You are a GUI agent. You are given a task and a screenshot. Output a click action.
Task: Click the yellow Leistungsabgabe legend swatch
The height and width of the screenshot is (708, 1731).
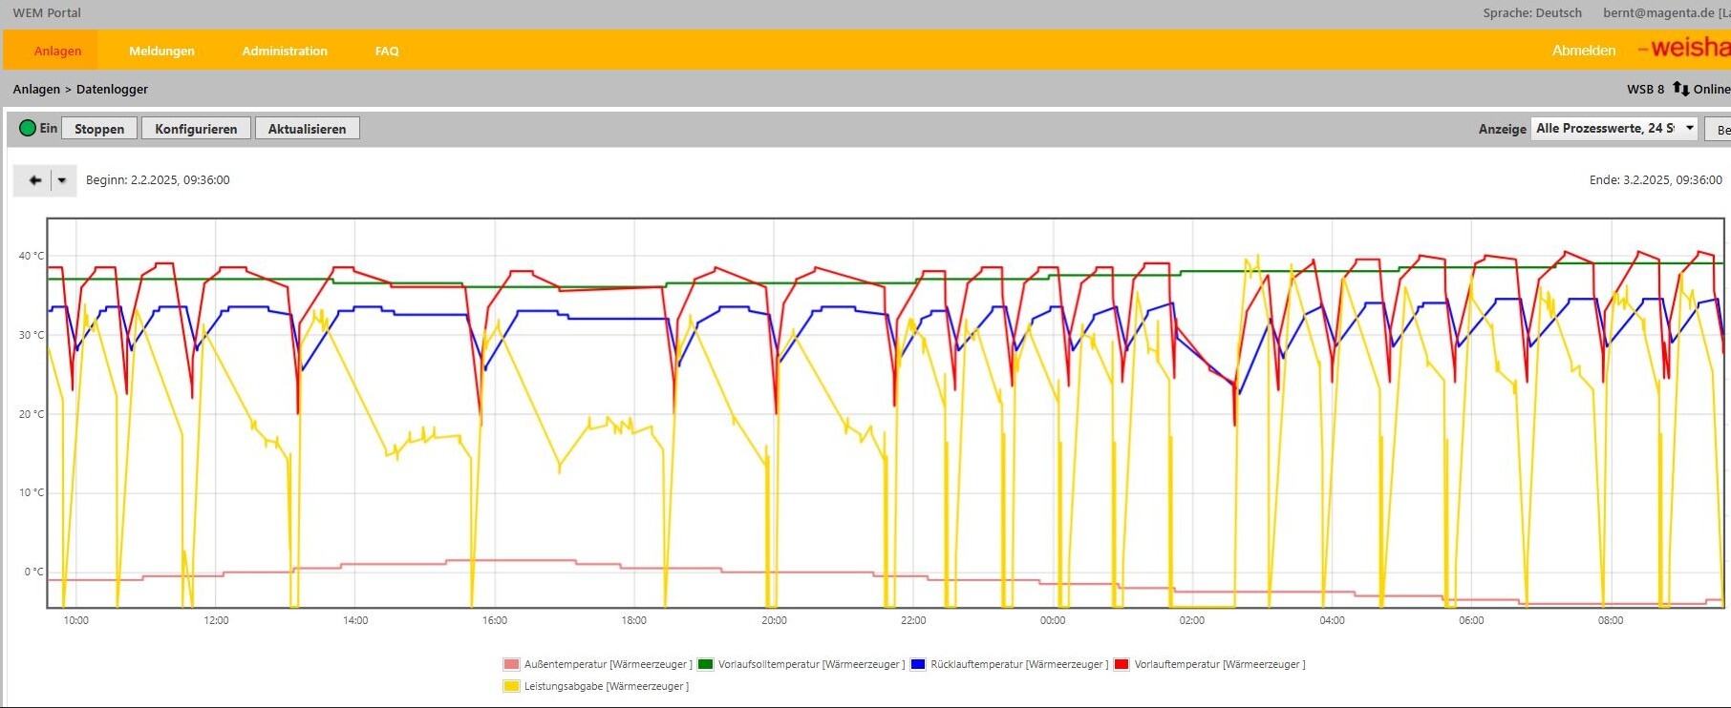(x=511, y=686)
